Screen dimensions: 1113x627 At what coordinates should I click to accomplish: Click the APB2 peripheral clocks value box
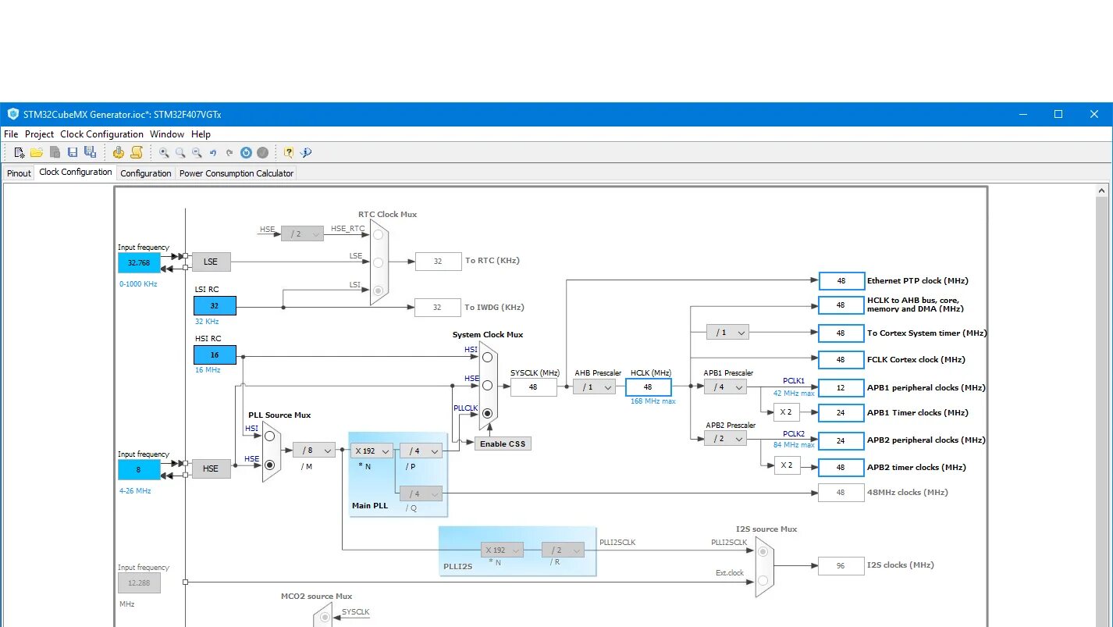pos(841,440)
